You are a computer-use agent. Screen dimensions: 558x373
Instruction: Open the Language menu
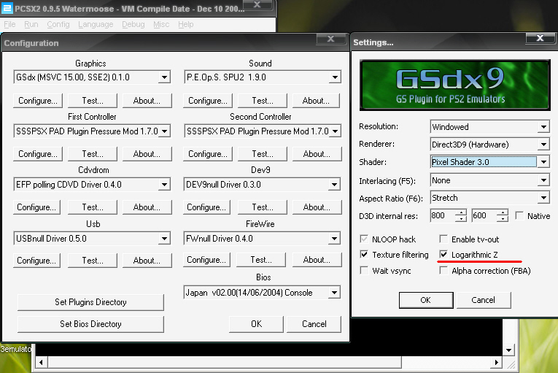tap(96, 24)
